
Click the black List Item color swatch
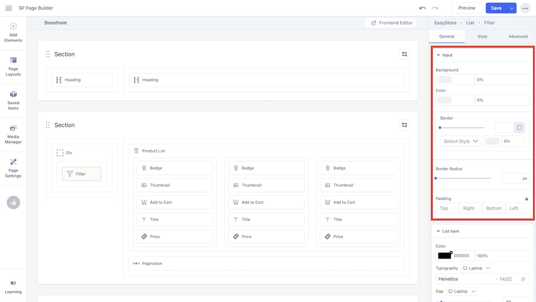point(444,256)
